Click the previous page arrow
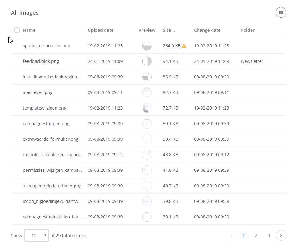The width and height of the screenshot is (297, 249). coord(231,236)
